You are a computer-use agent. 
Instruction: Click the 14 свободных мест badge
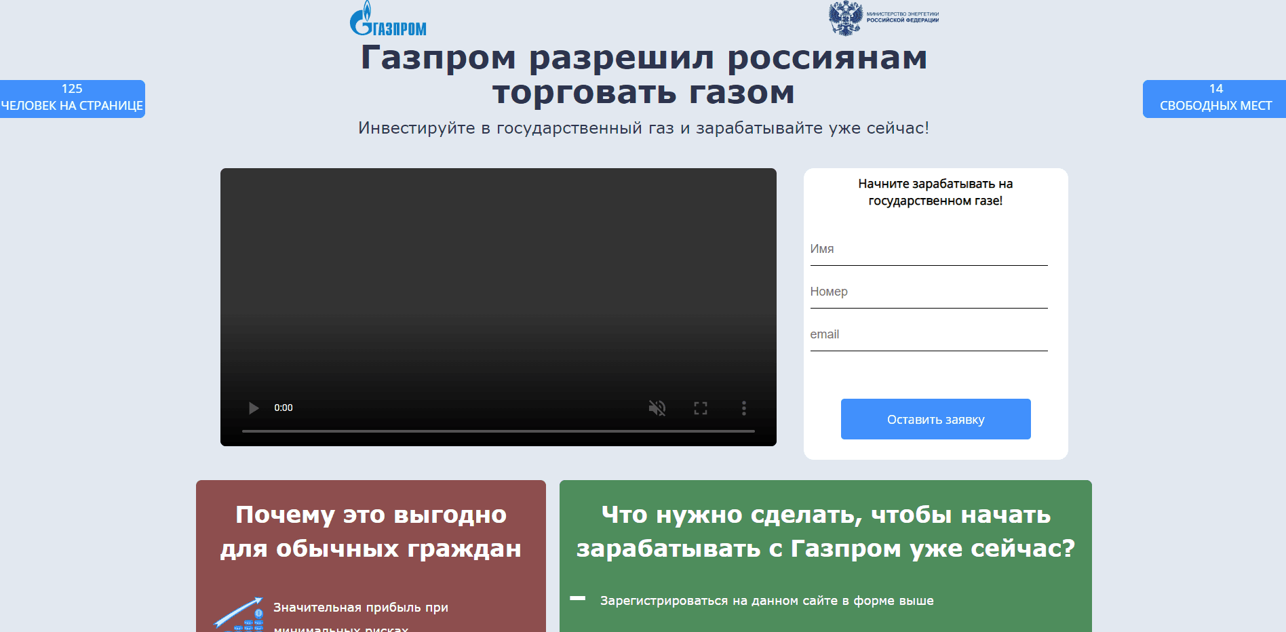(1215, 98)
